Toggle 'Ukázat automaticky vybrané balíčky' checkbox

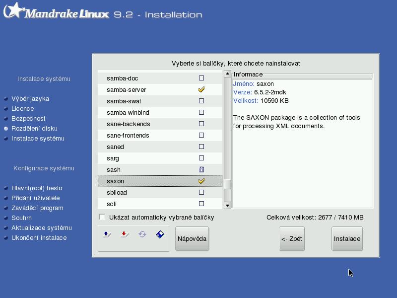coord(102,217)
